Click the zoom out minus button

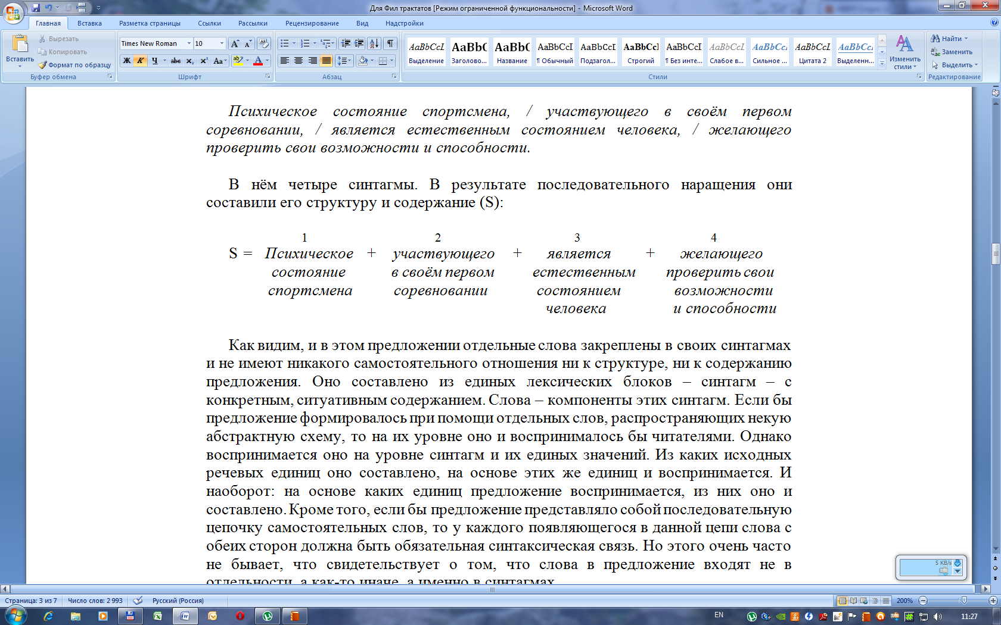923,601
